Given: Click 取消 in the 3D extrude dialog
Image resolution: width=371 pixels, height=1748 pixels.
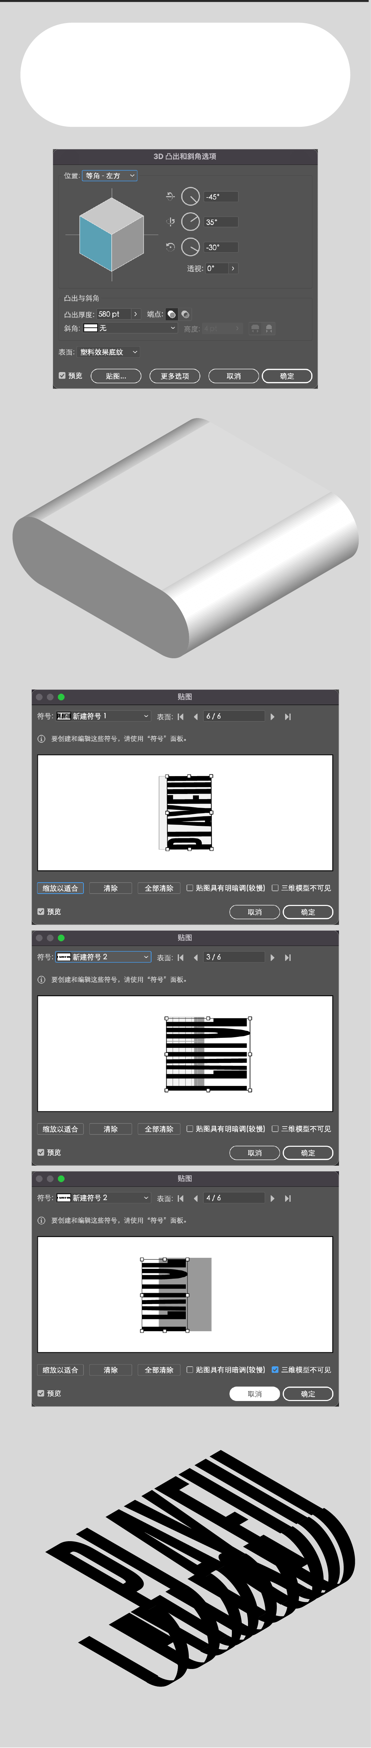Looking at the screenshot, I should pyautogui.click(x=234, y=376).
